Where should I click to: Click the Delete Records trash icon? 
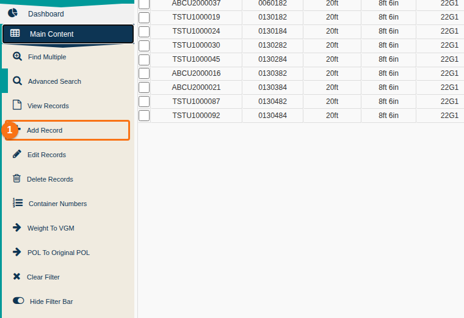tap(16, 178)
